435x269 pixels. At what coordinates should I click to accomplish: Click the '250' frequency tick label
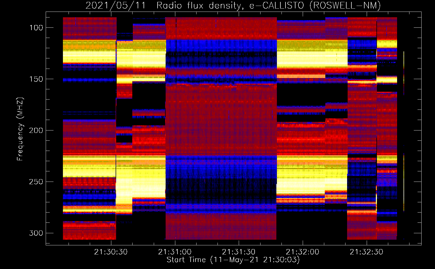(36, 182)
